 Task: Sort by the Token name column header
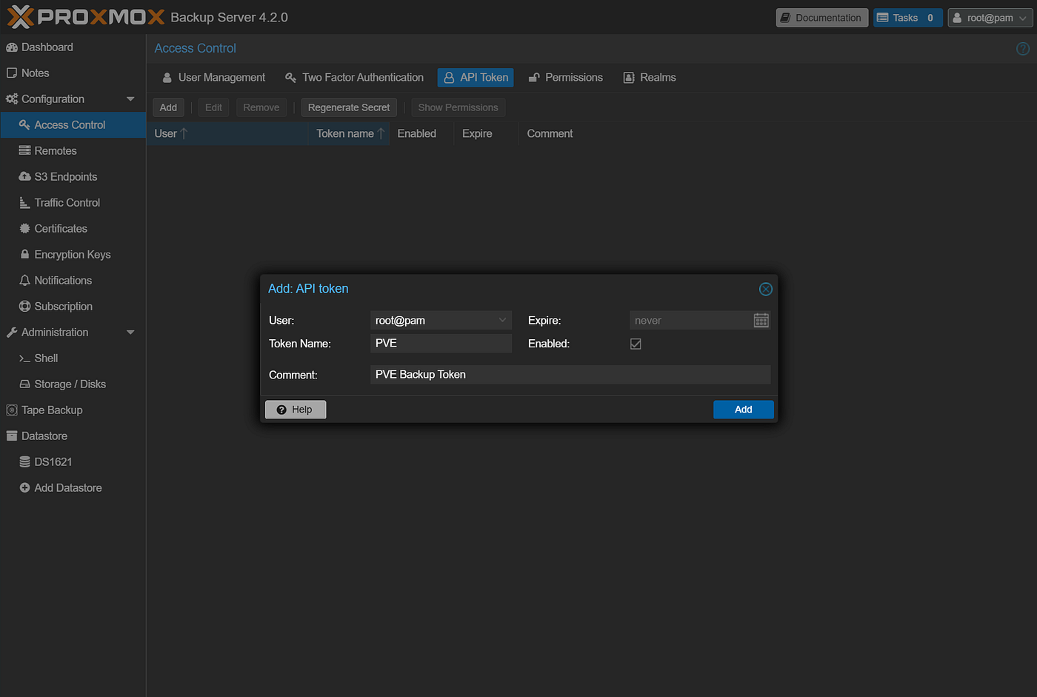[349, 134]
